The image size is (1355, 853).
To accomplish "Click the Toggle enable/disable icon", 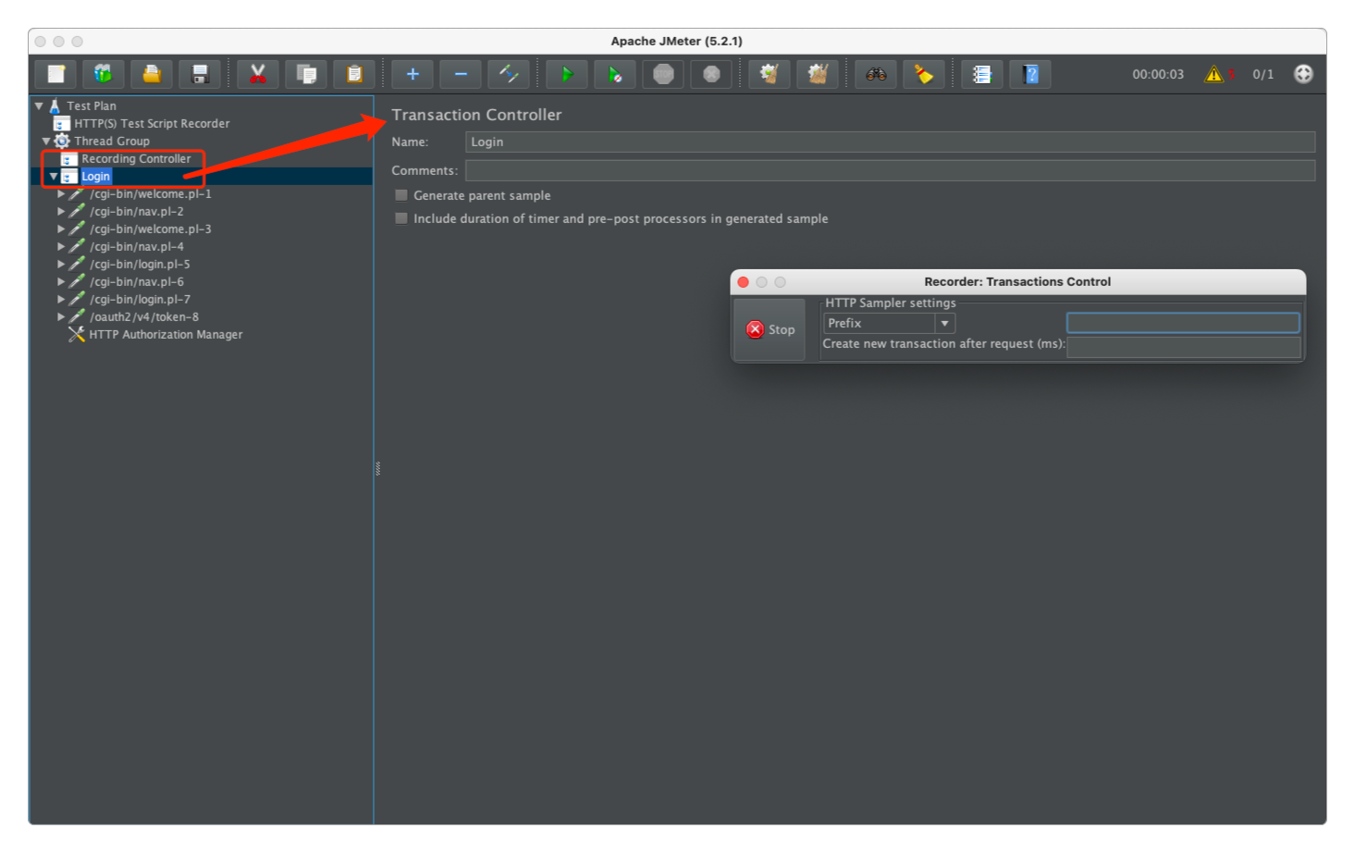I will click(509, 74).
